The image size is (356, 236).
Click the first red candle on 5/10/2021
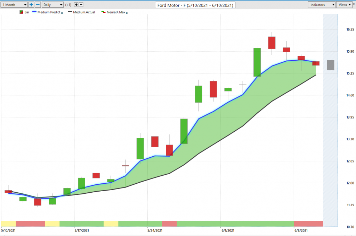8,191
